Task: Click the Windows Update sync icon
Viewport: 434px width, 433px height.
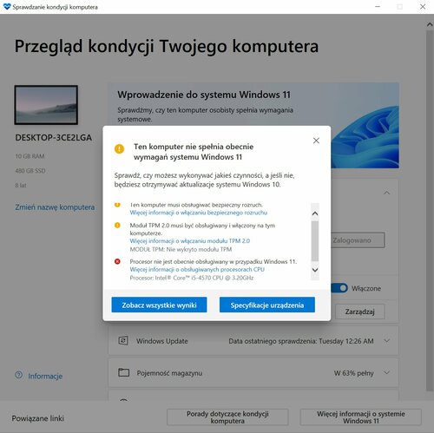Action: (123, 340)
